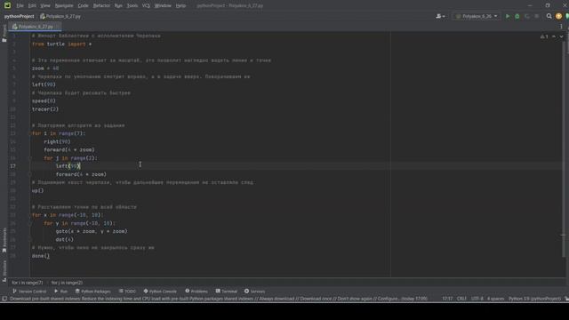This screenshot has width=569, height=320.
Task: Click the 'for i in range(7)' breadcrumb
Action: pyautogui.click(x=28, y=283)
